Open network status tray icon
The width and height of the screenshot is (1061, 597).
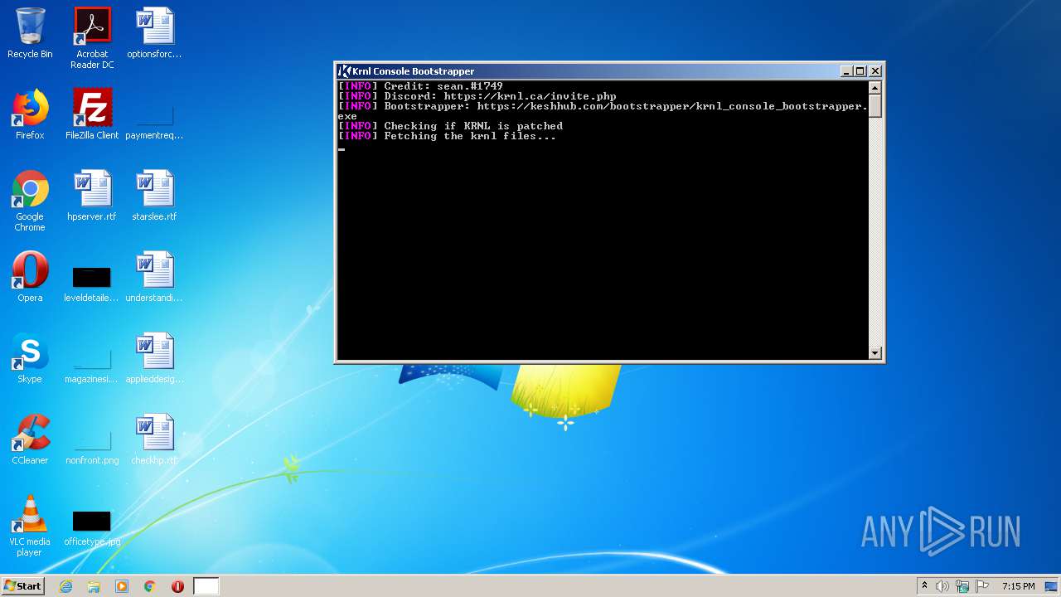pos(962,586)
